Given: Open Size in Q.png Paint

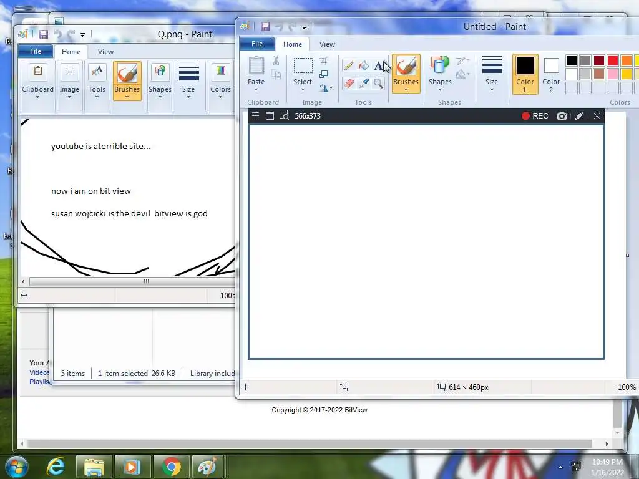Looking at the screenshot, I should point(188,81).
